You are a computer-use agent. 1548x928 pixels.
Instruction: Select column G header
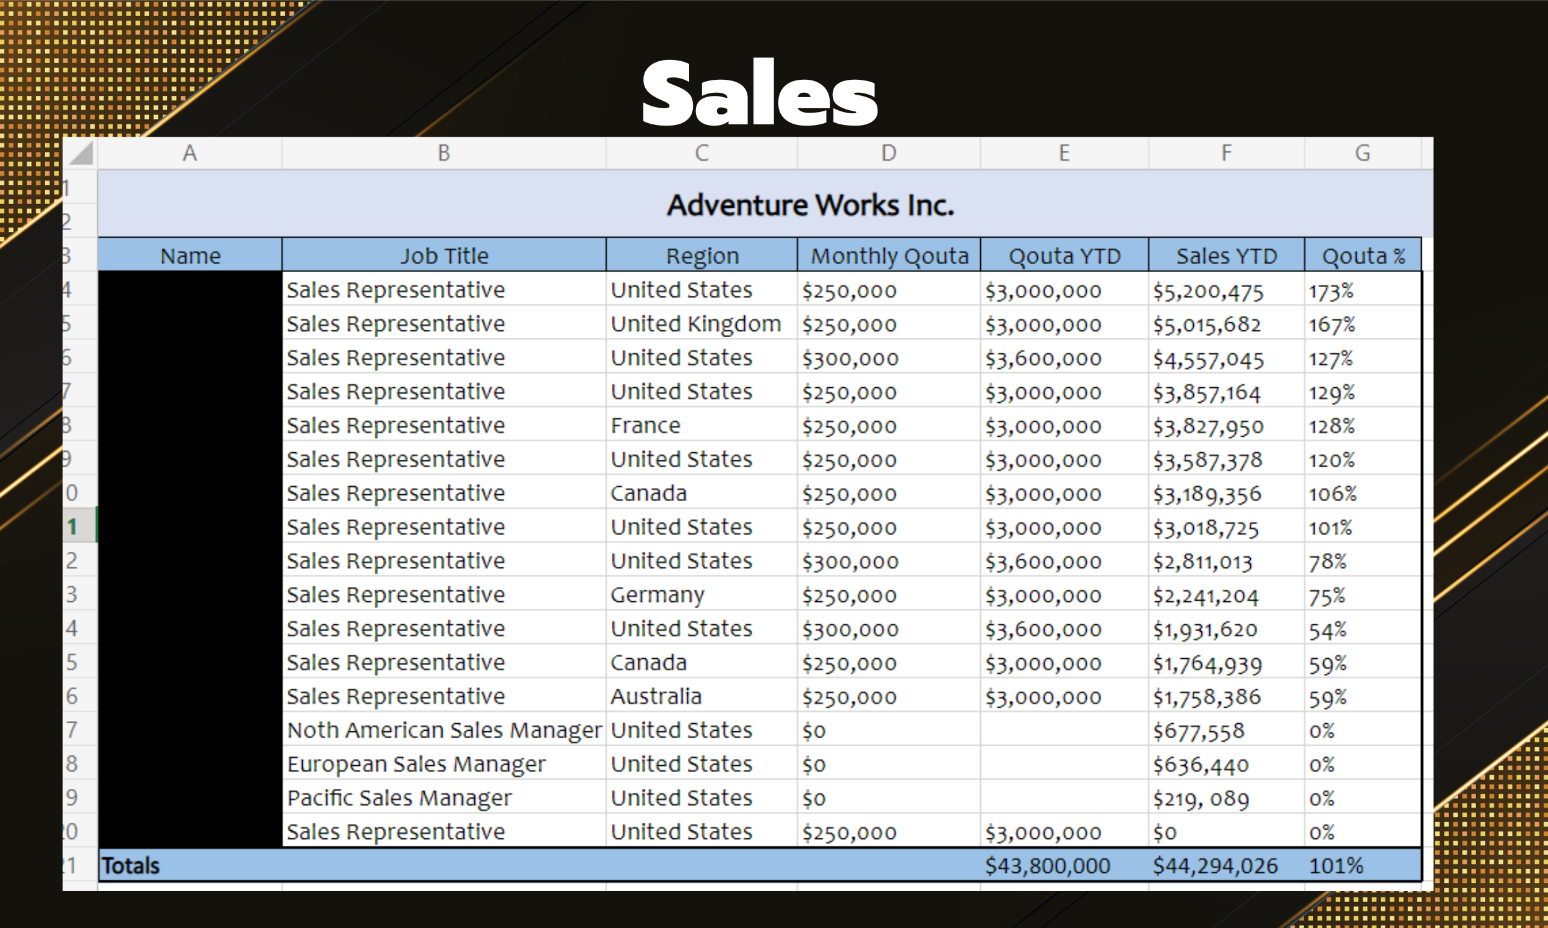coord(1362,153)
